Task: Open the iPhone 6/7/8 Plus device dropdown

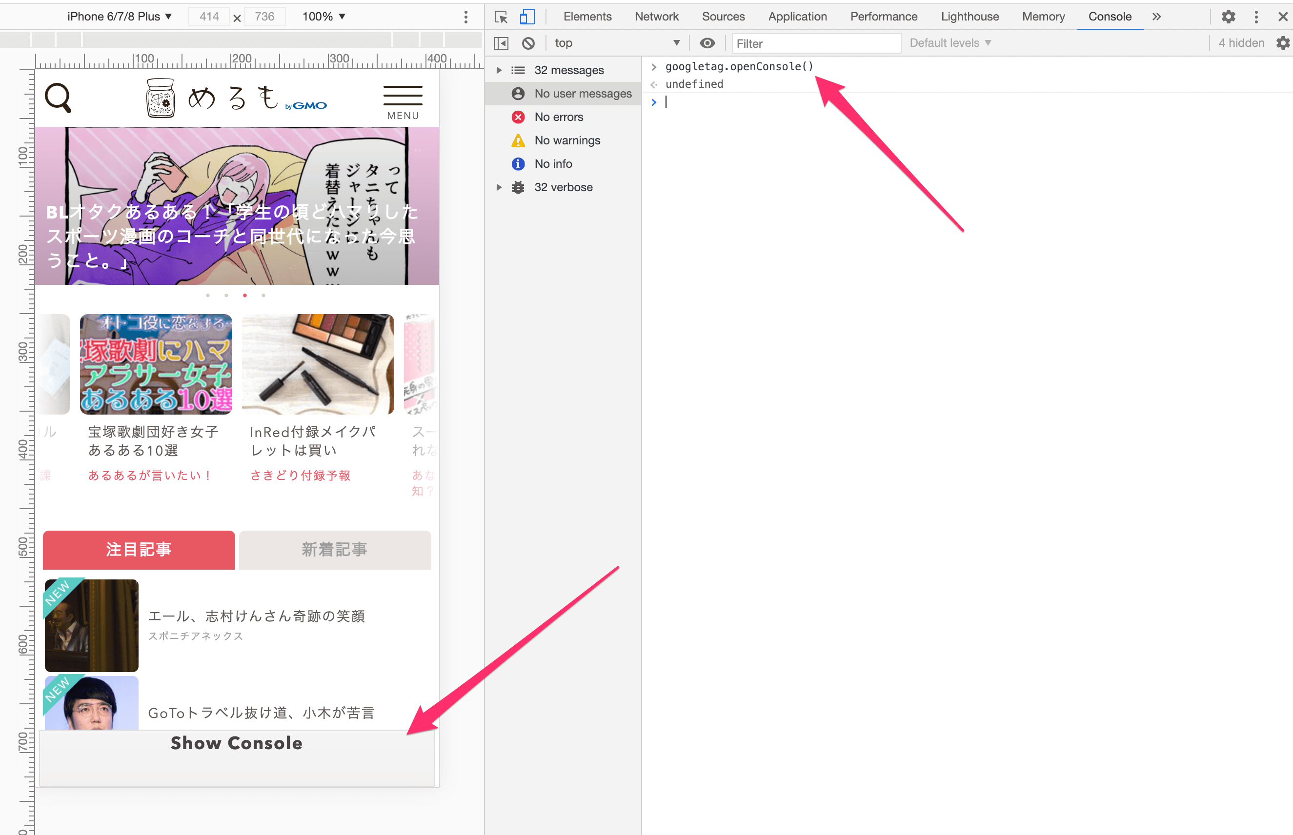Action: click(119, 16)
